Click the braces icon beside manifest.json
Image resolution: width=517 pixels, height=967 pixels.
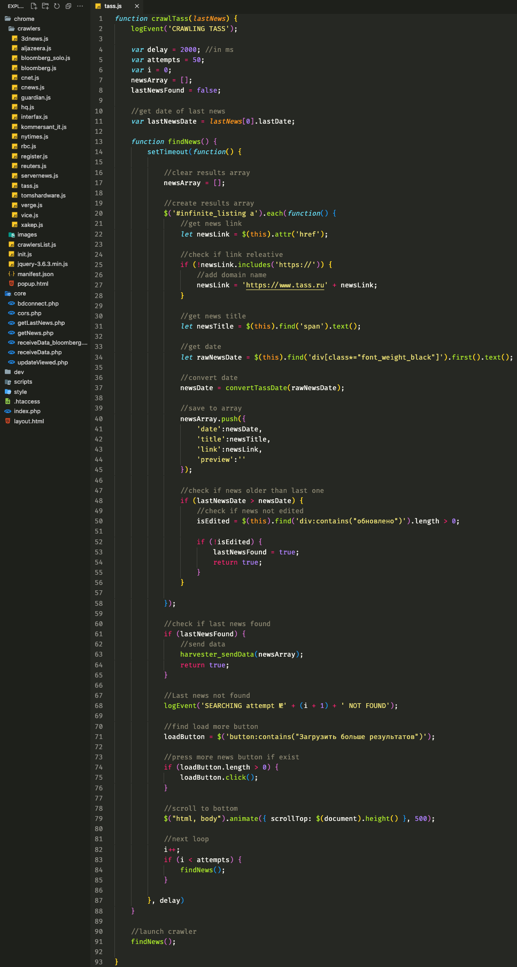pos(11,274)
